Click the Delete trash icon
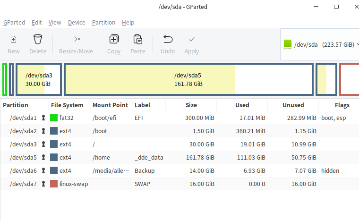This screenshot has height=221, width=359. click(x=38, y=39)
